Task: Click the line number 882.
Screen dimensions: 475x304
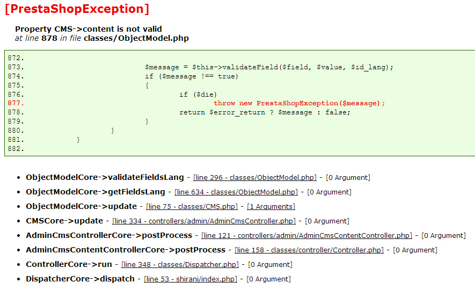Action: pyautogui.click(x=16, y=149)
